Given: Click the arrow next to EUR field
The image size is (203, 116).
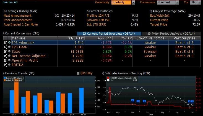Looking at the screenshot, I should 200,2.
